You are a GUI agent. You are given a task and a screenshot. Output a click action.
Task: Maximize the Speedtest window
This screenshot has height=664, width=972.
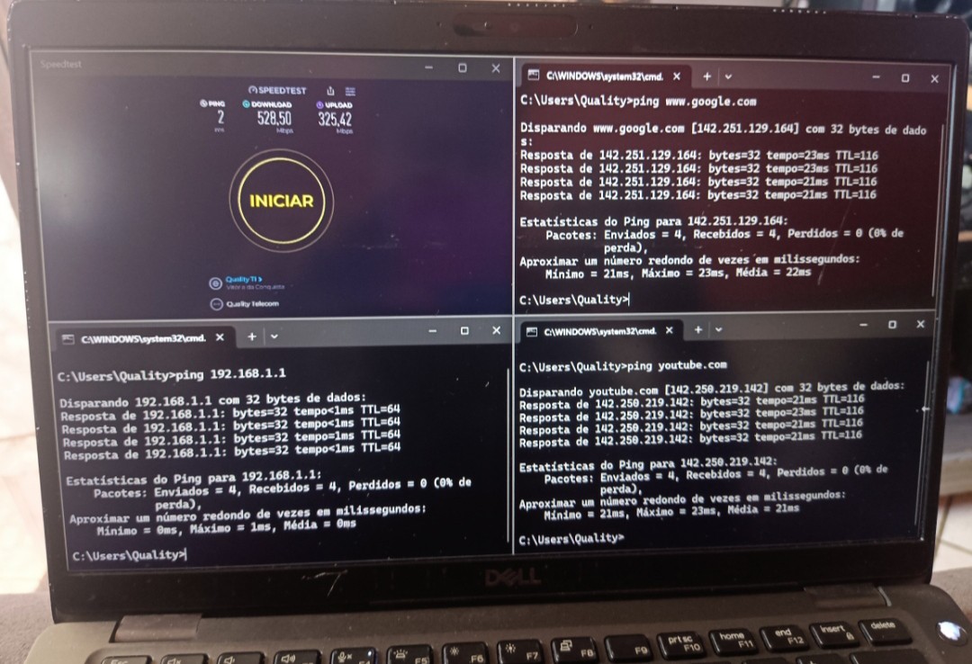click(462, 67)
